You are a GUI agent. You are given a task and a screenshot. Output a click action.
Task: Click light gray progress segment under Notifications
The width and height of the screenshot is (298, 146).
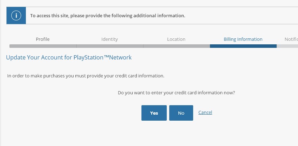click(287, 46)
